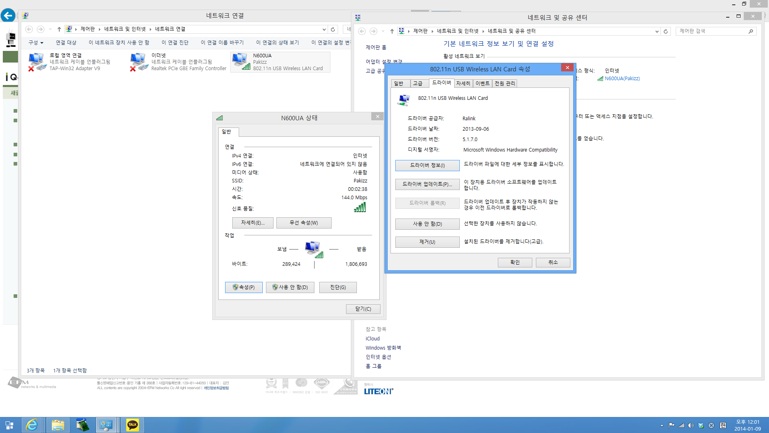Click the up arrow in 네트워크 연결 window
769x433 pixels.
click(59, 29)
